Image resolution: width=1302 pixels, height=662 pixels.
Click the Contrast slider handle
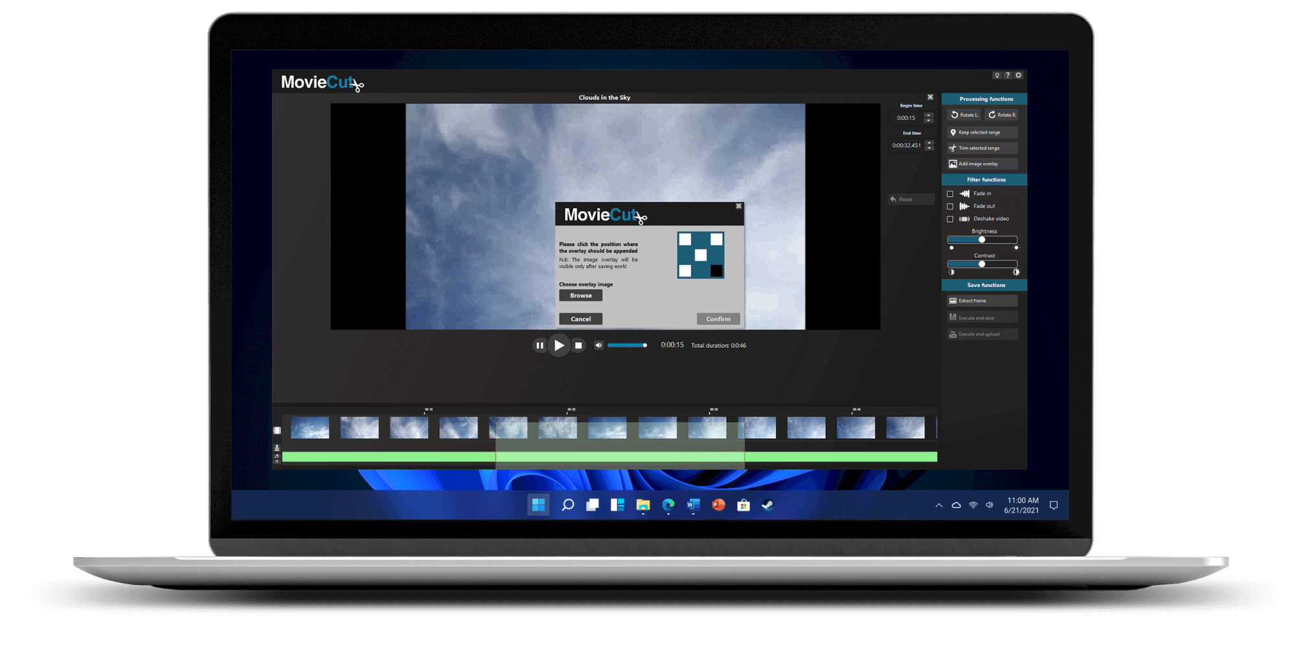[x=982, y=264]
